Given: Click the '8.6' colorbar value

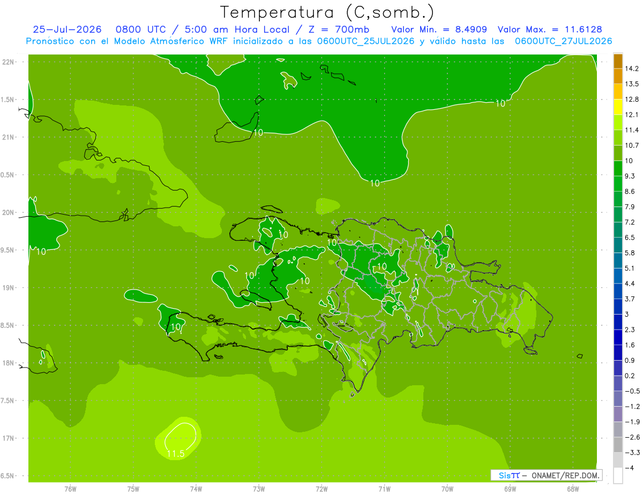Looking at the screenshot, I should (x=630, y=192).
